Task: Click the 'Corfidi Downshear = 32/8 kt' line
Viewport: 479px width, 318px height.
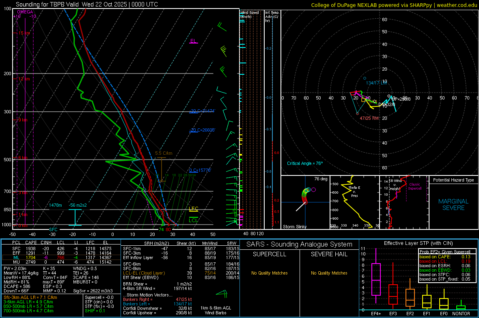Action: [158, 308]
